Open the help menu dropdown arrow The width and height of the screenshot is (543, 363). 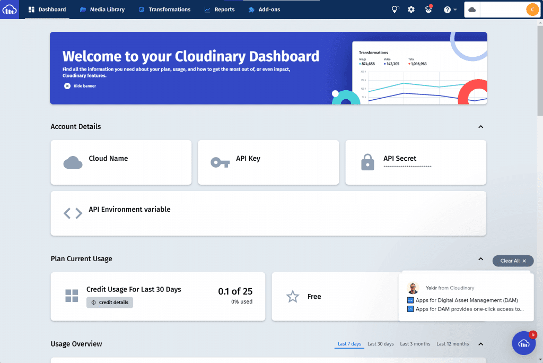tap(455, 9)
